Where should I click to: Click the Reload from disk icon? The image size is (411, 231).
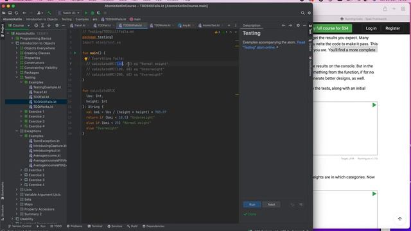[x=16, y=13]
